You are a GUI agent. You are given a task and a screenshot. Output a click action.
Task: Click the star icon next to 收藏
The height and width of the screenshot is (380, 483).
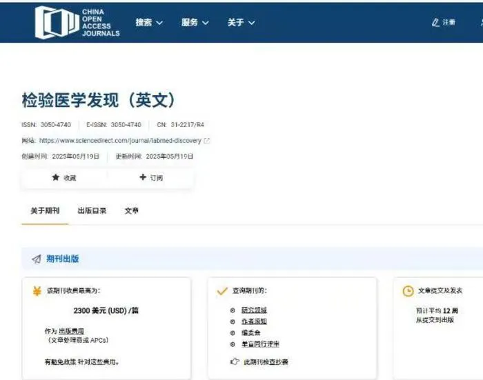tap(56, 177)
